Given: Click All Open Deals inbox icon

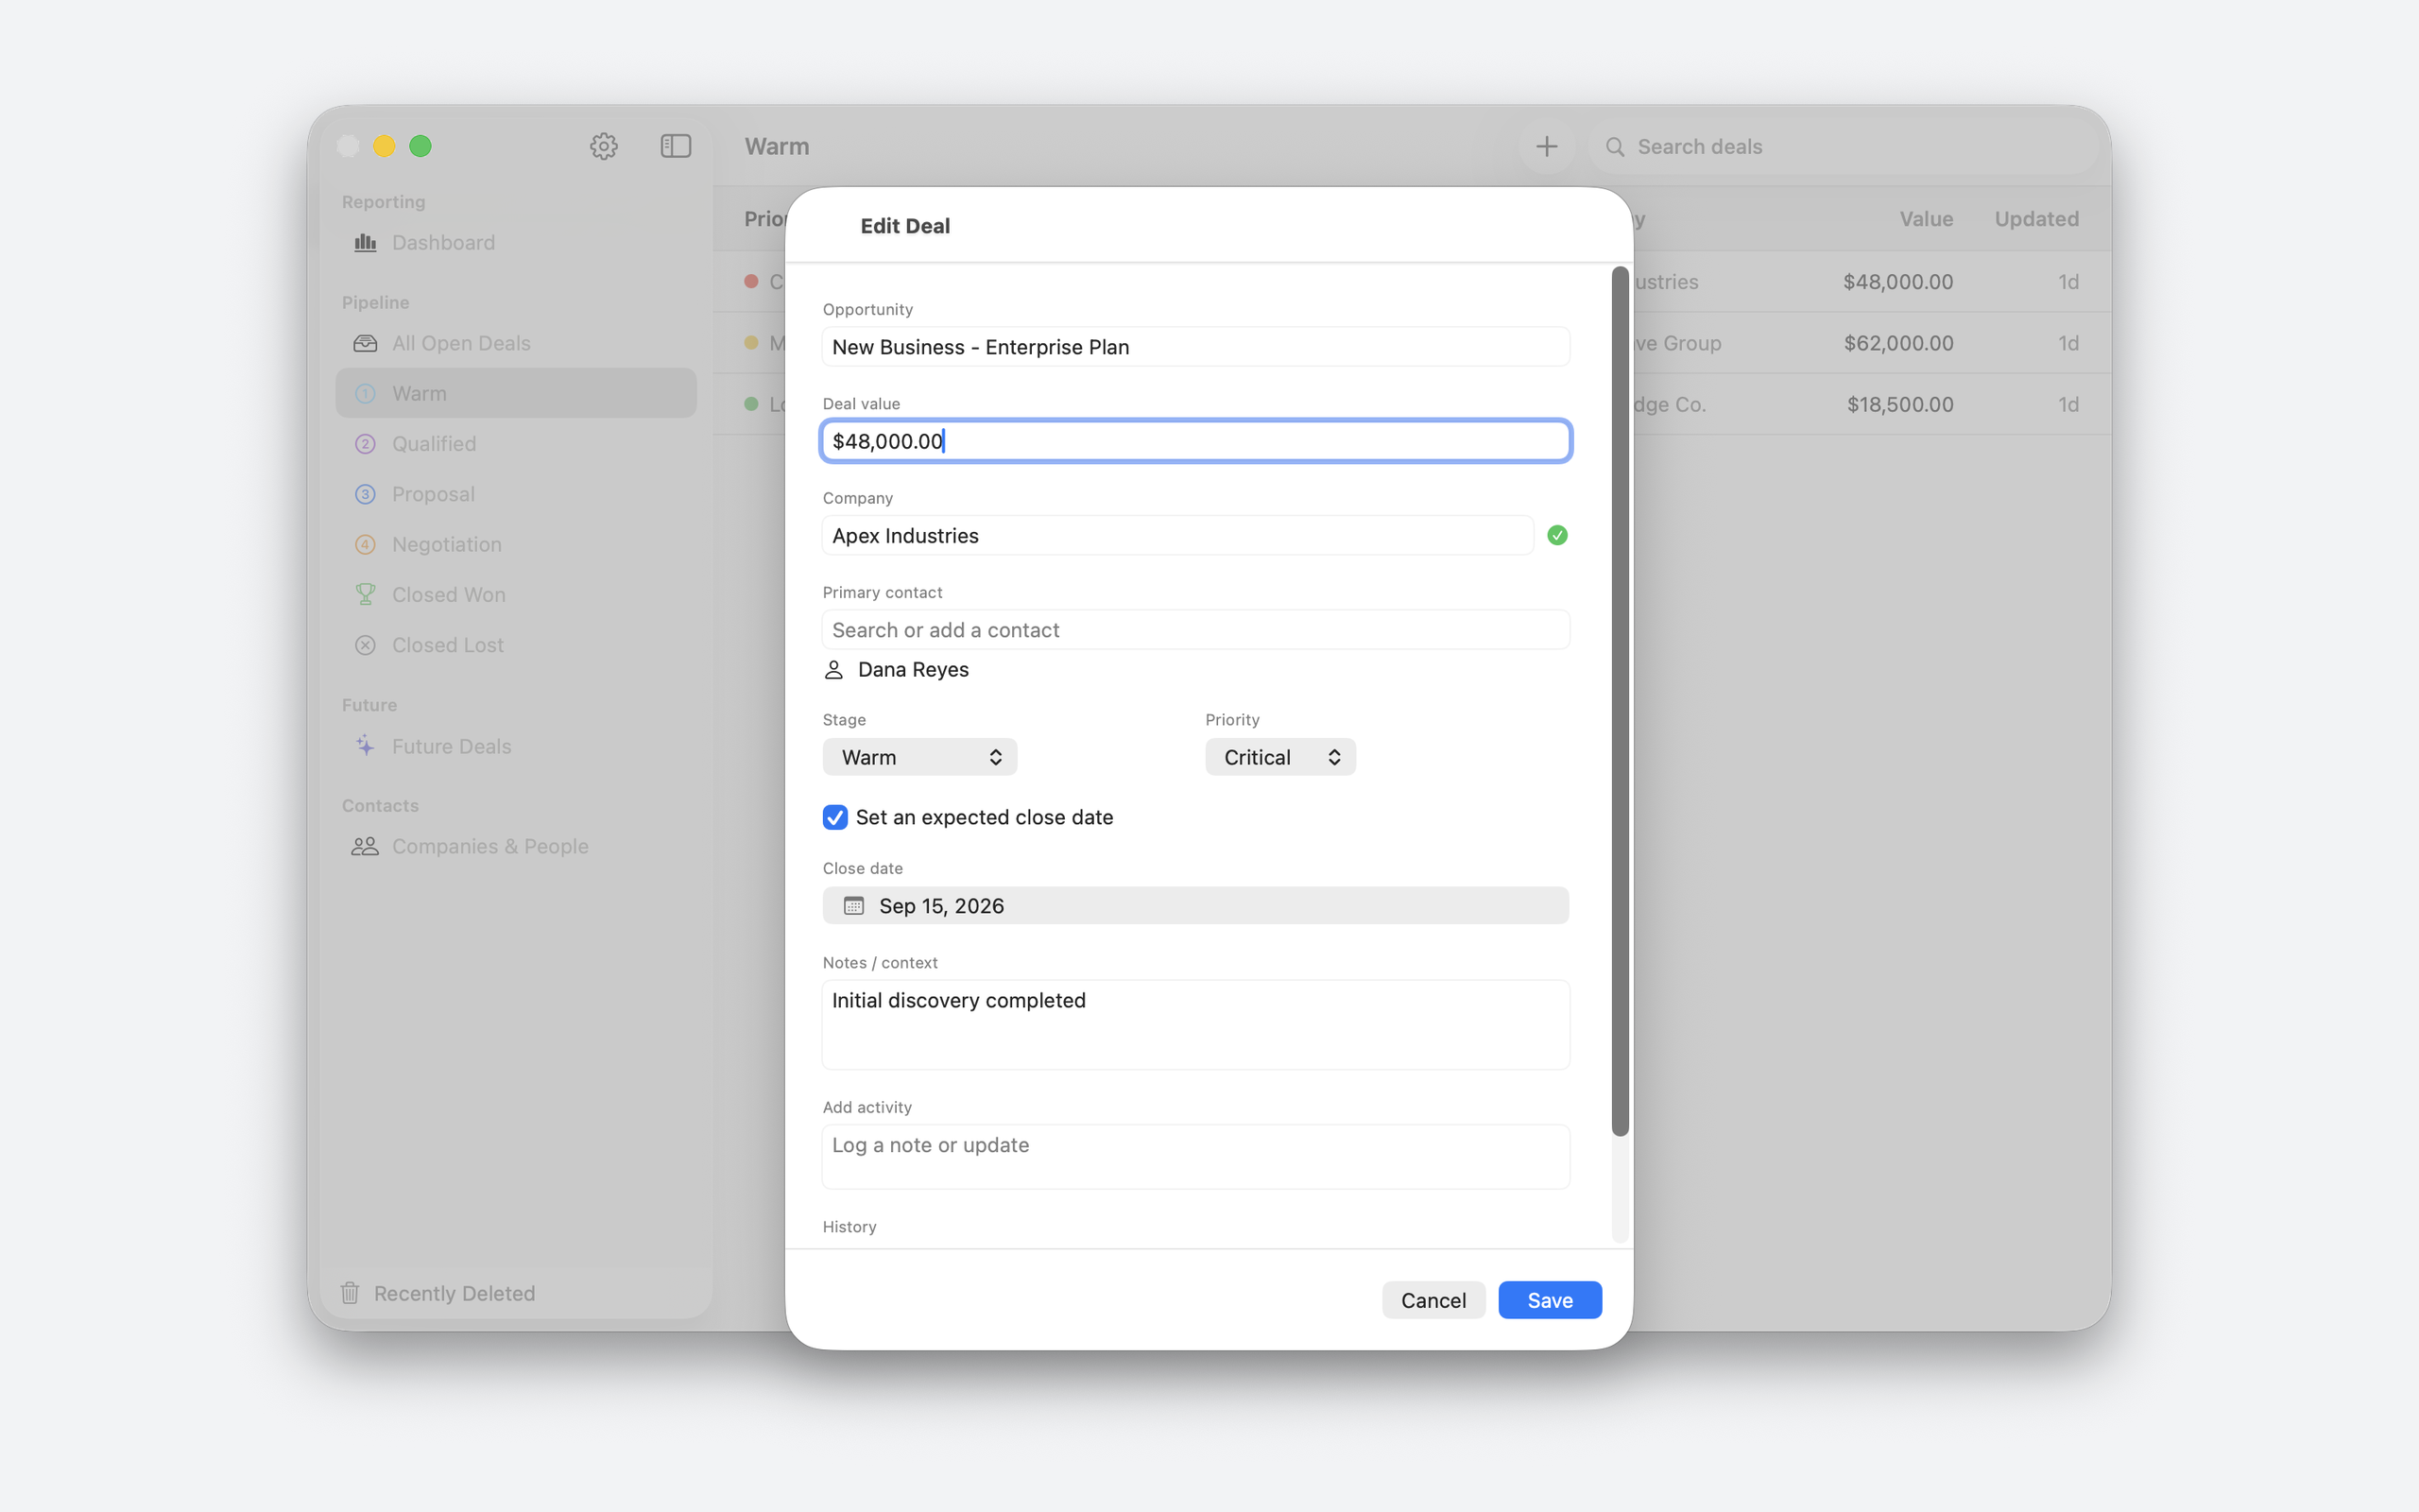Looking at the screenshot, I should tap(366, 343).
